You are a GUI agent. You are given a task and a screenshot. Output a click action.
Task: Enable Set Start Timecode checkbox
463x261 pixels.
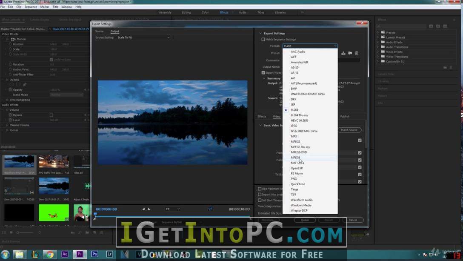[260, 200]
